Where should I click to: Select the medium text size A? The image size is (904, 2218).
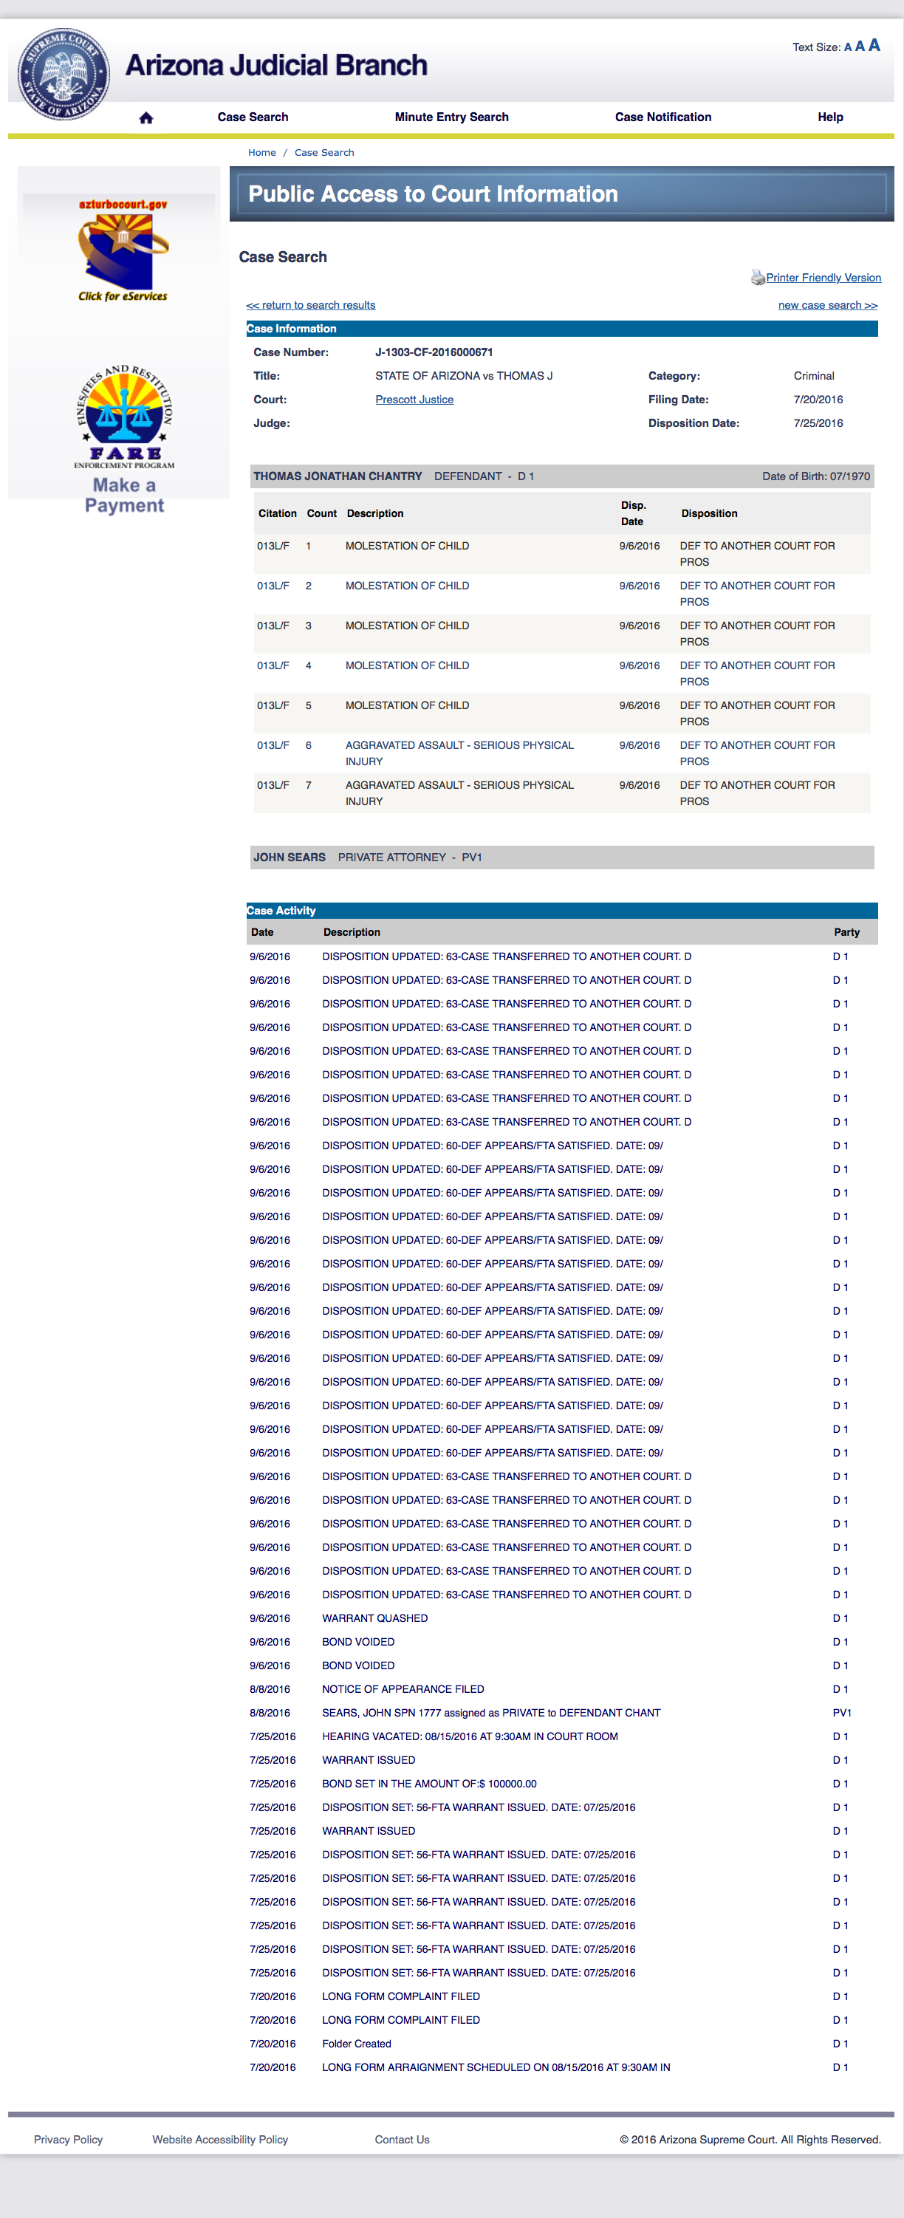859,47
